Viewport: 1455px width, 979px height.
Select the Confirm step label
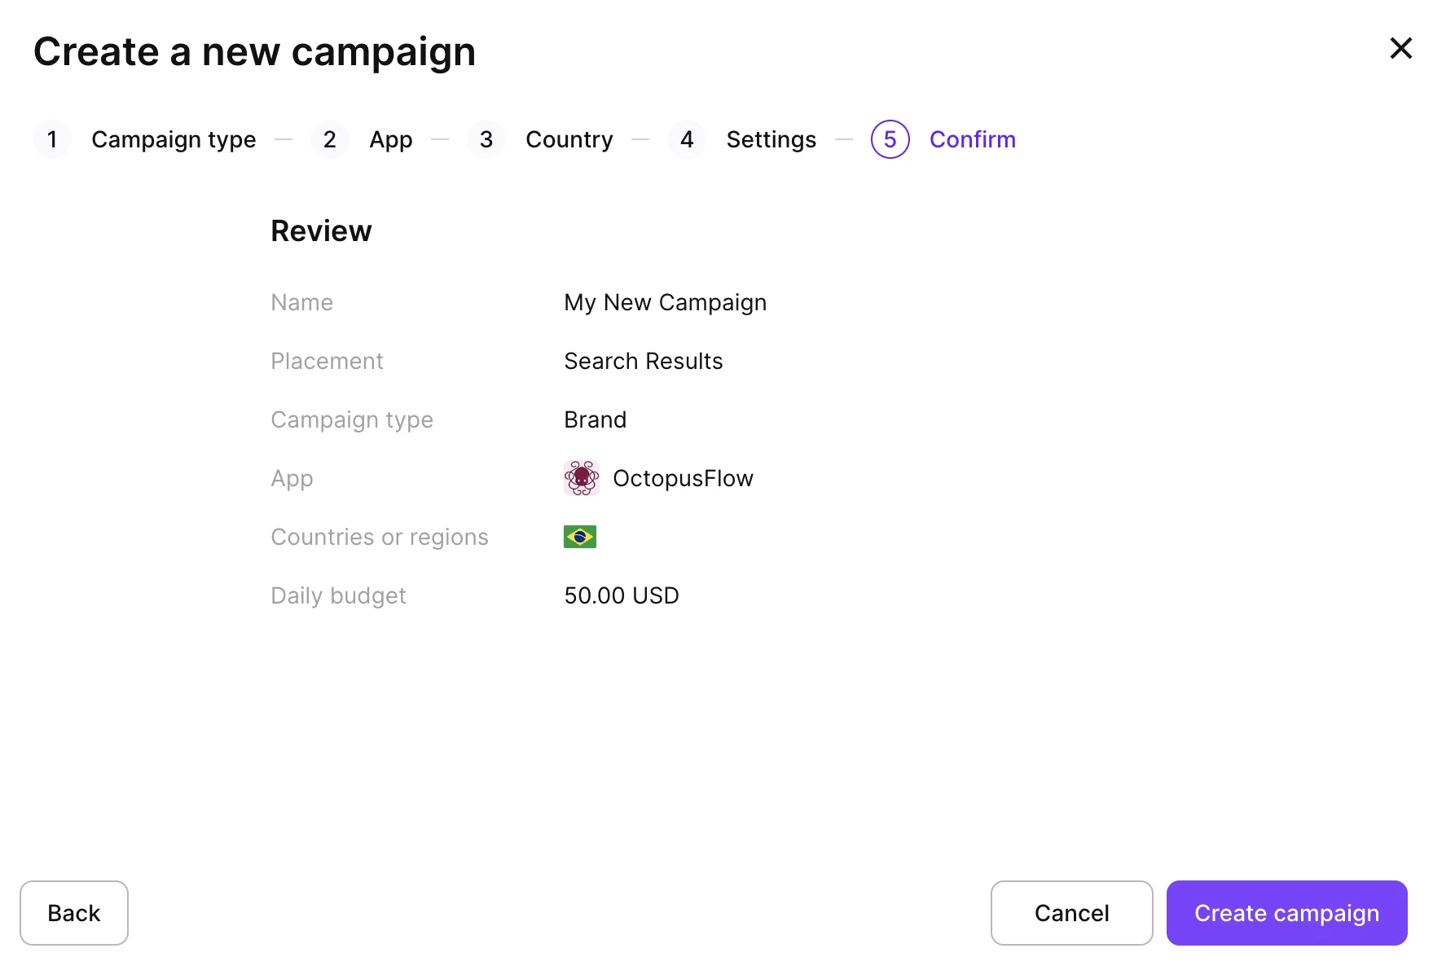click(973, 139)
